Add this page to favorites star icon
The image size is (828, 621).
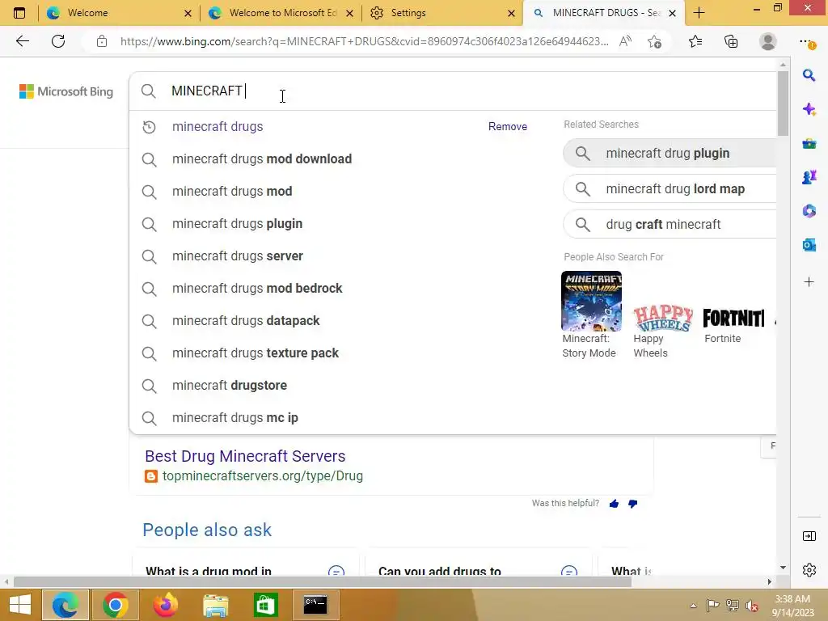655,41
